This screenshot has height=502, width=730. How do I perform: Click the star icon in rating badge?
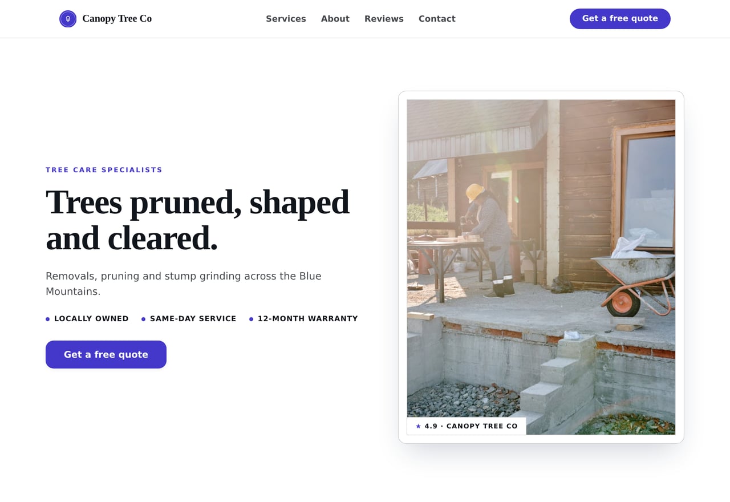point(418,426)
